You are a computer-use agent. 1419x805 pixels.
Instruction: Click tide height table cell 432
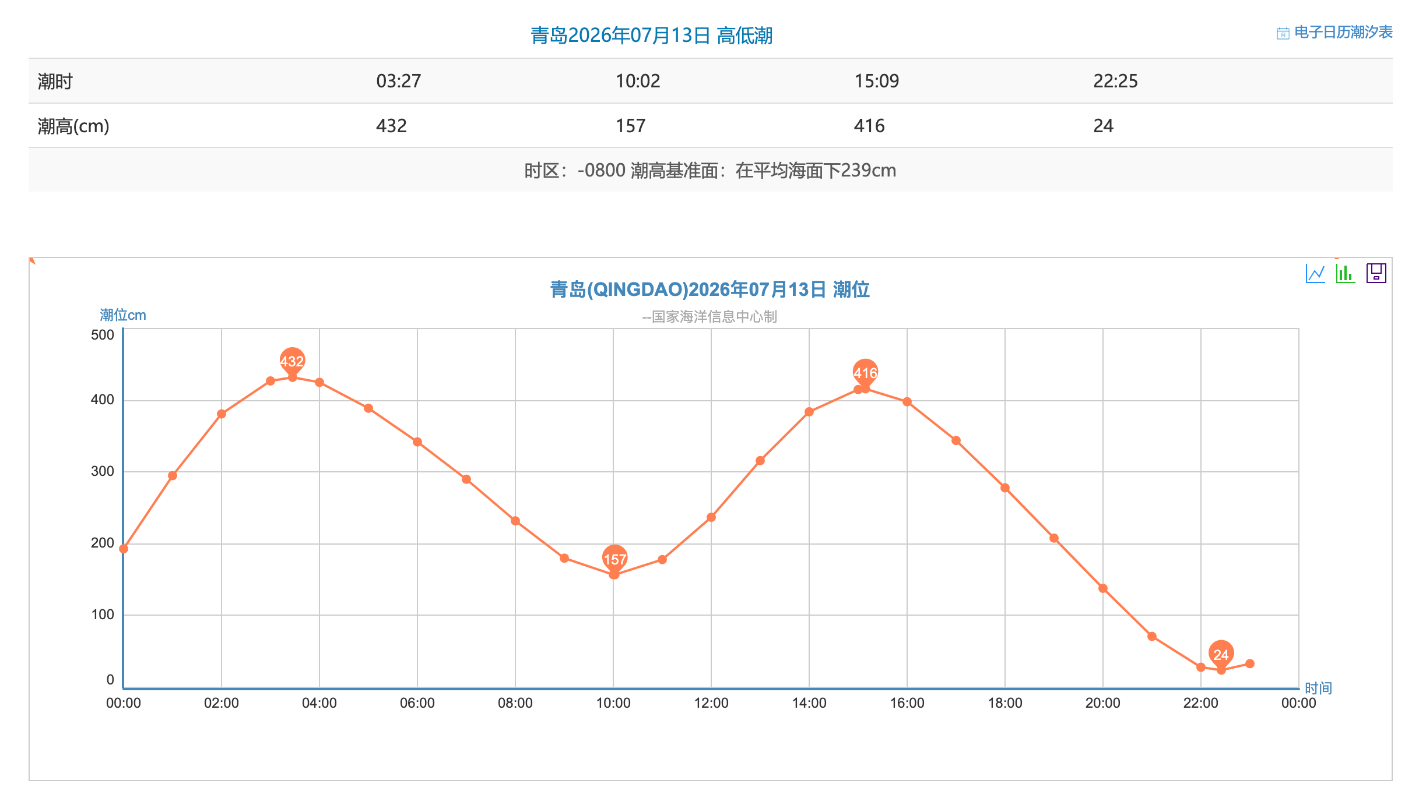tap(391, 126)
